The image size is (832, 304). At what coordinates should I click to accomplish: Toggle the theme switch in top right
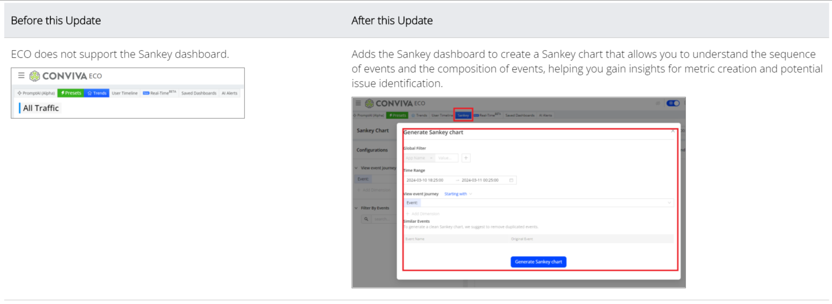(x=673, y=103)
